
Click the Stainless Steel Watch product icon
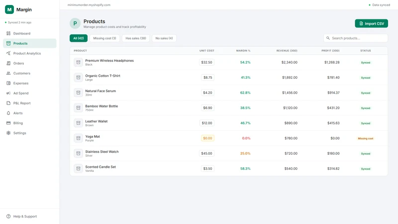(78, 153)
